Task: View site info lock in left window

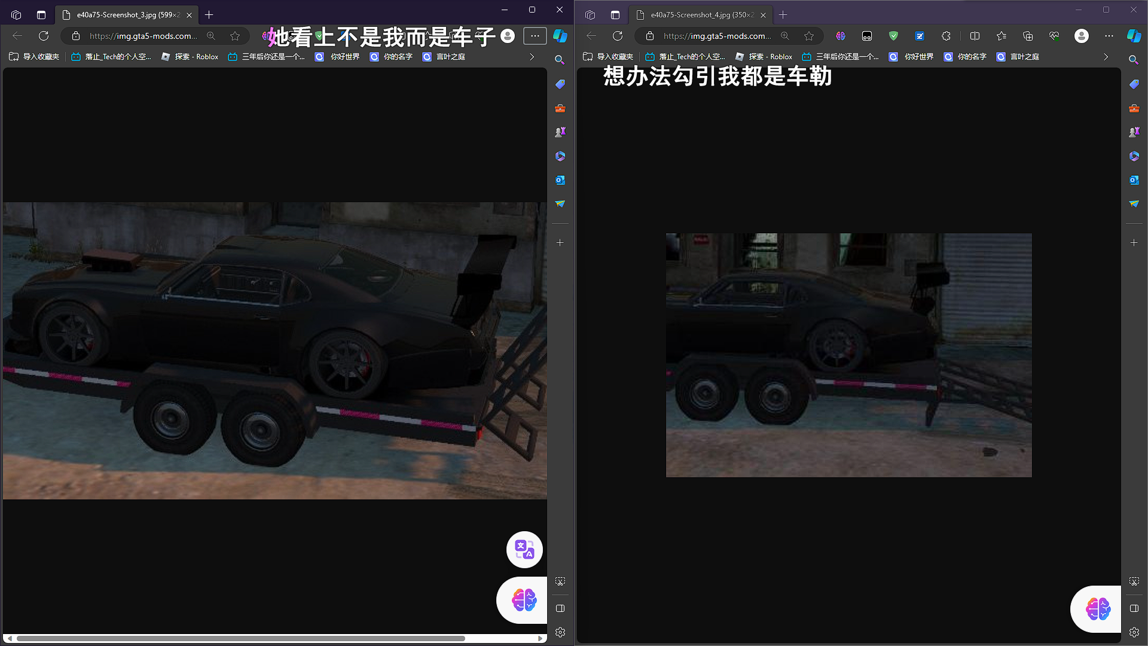Action: point(76,36)
